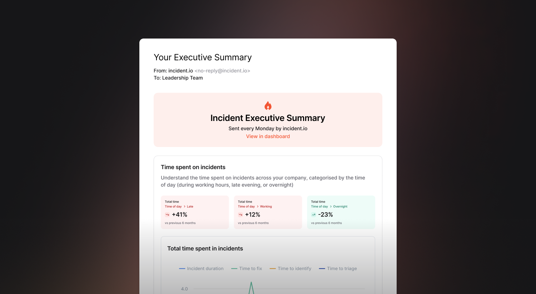Viewport: 536px width, 294px height.
Task: Select the Overnight total time card
Action: pyautogui.click(x=341, y=212)
